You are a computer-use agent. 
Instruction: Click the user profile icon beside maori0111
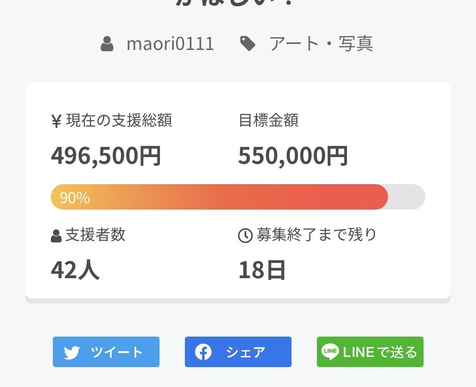(x=107, y=44)
